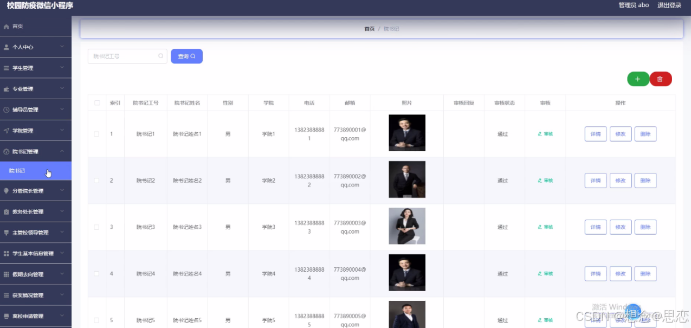Click the green plus add button

[x=638, y=79]
